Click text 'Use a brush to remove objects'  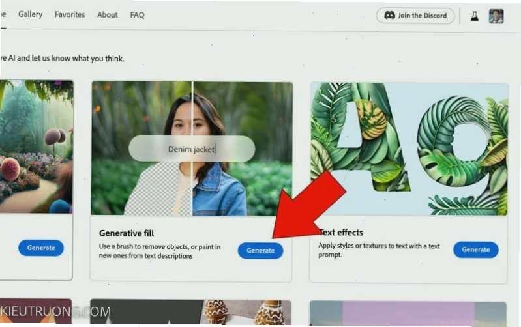point(143,247)
